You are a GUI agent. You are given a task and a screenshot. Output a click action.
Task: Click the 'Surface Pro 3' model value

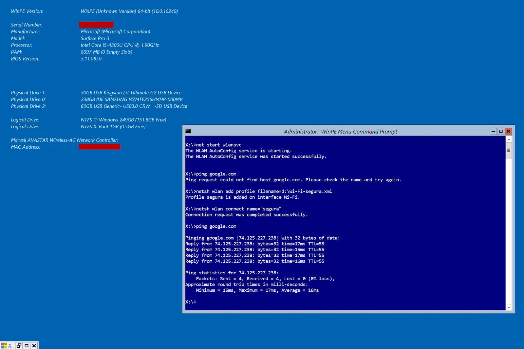tap(95, 38)
